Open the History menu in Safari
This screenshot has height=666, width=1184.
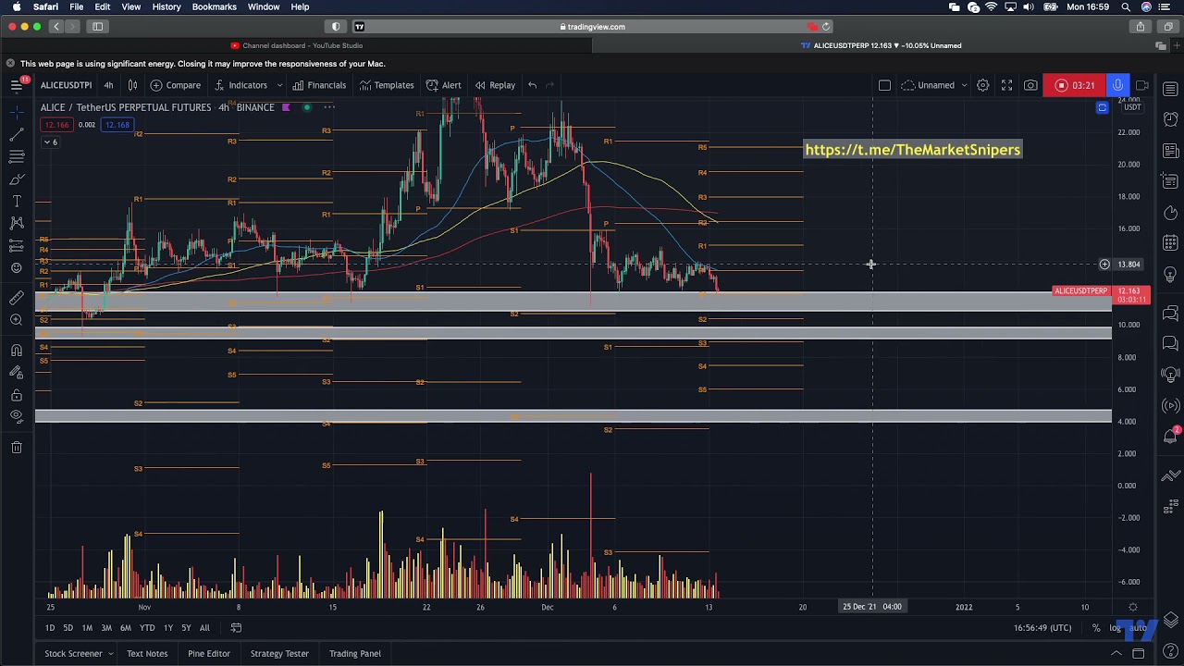click(x=166, y=6)
